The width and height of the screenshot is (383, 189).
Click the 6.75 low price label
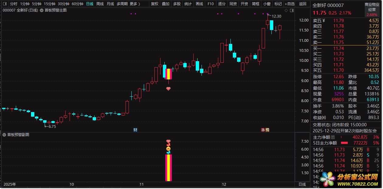point(52,127)
